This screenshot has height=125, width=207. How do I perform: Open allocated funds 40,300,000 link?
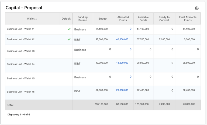[x=122, y=39]
